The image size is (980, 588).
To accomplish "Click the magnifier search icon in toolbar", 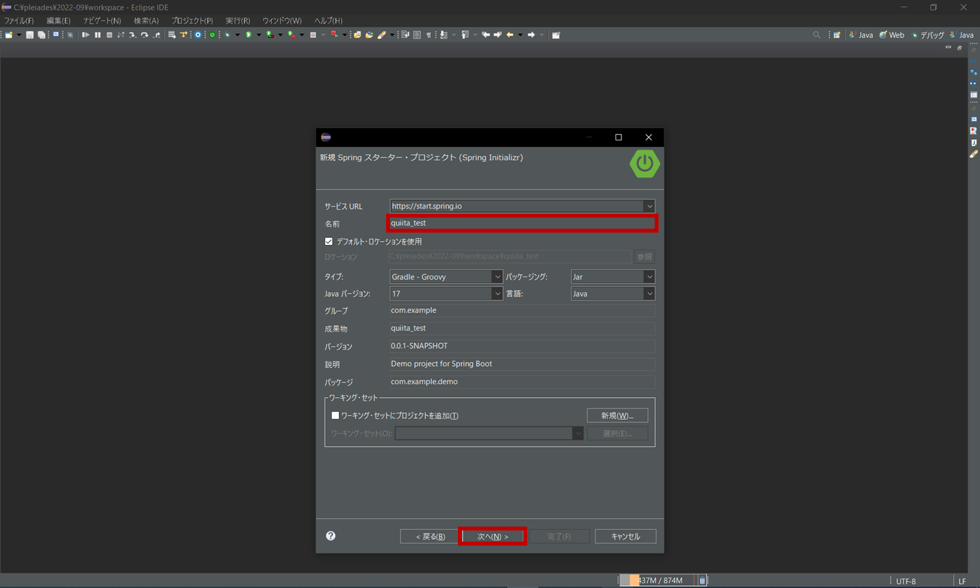I will pos(817,35).
